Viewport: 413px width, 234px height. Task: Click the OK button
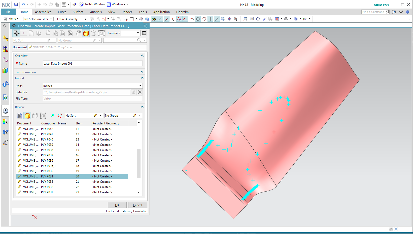(x=117, y=205)
